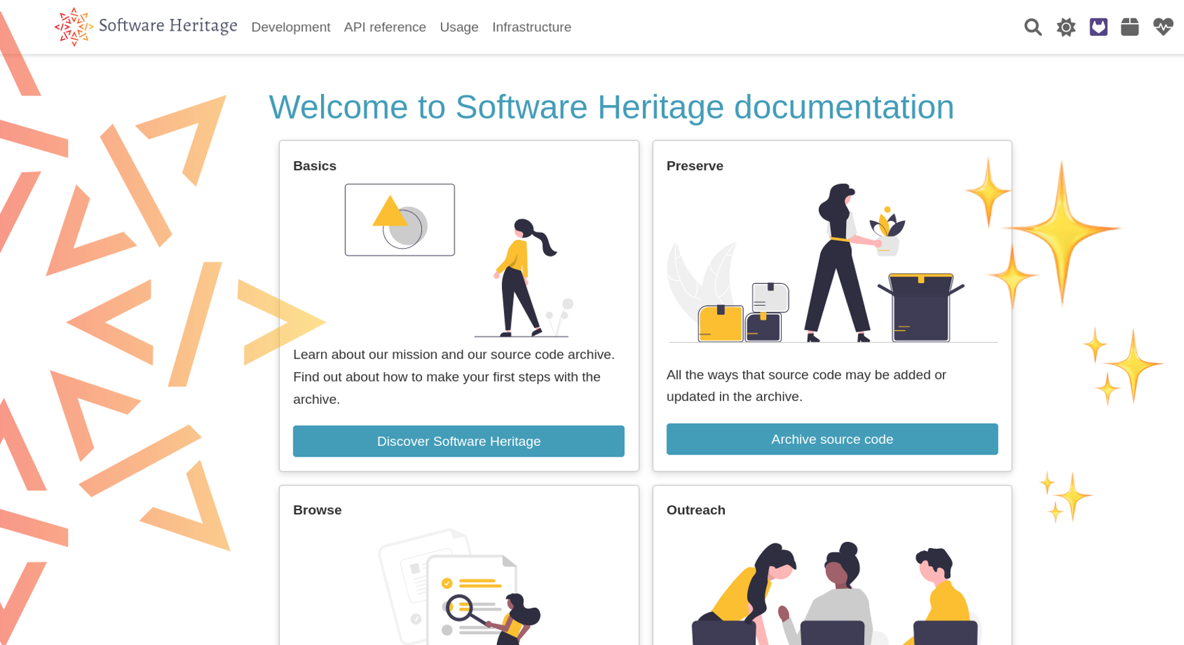Click the Welcome to Software Heritage documentation title
Image resolution: width=1184 pixels, height=645 pixels.
click(611, 106)
